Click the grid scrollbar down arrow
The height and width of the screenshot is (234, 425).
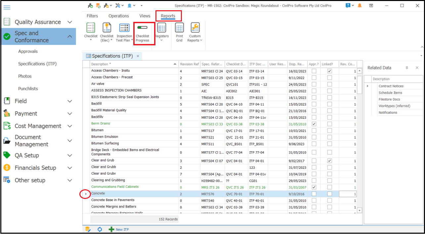coord(360,210)
